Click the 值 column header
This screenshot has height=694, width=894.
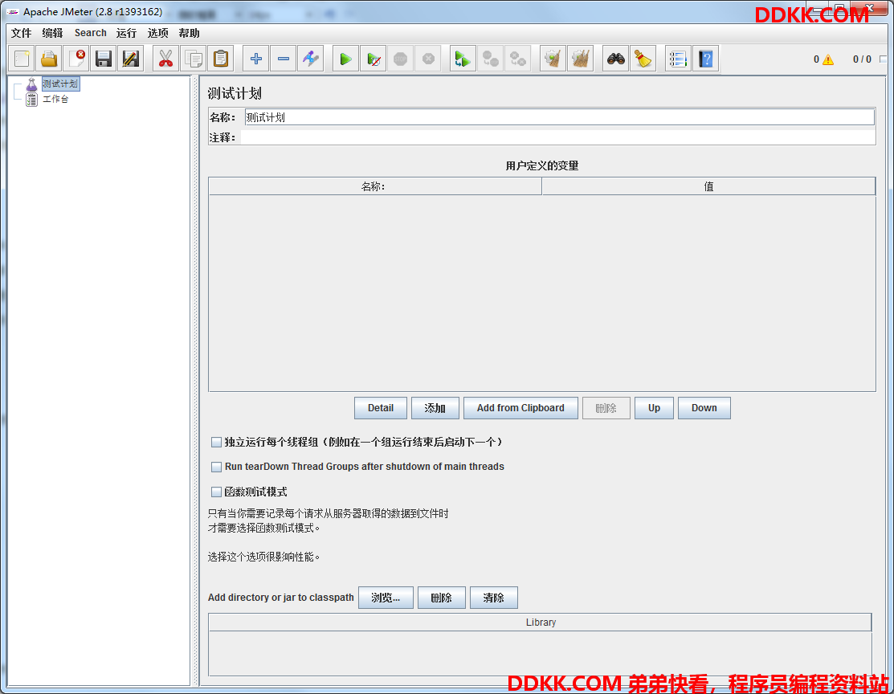(708, 186)
